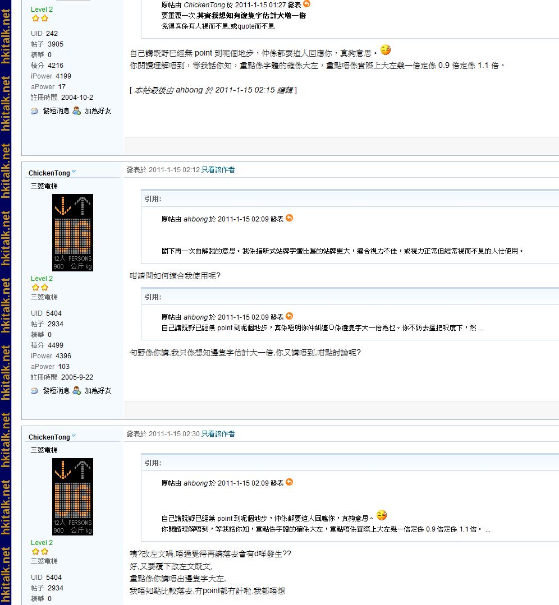This screenshot has height=605, width=559.
Task: Click the smiley emoji inside the 02:30 post's quote
Action: coord(382,515)
